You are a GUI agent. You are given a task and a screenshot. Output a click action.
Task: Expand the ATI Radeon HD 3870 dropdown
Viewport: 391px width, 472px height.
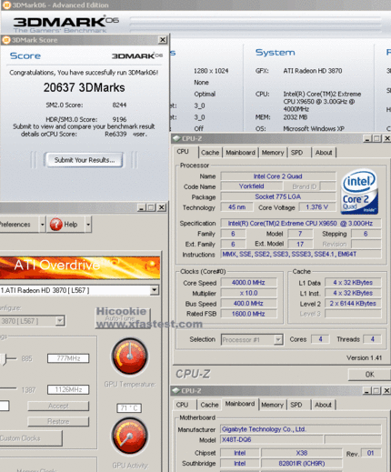click(x=155, y=290)
